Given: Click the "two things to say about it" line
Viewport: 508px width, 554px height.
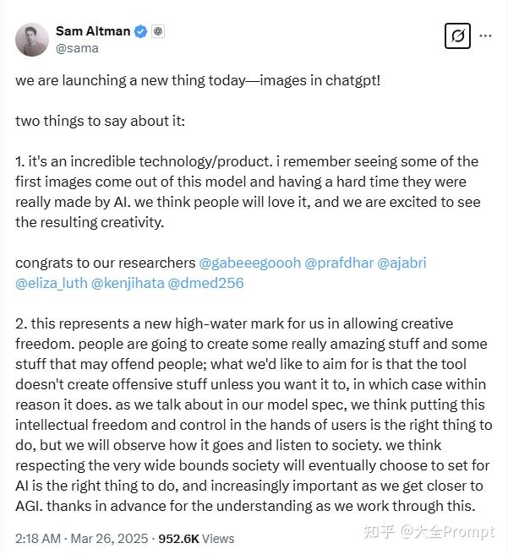Looking at the screenshot, I should 100,121.
